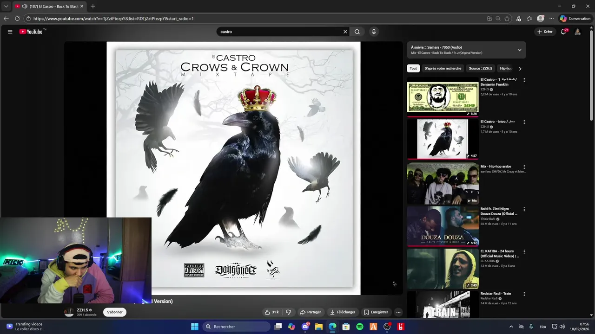This screenshot has width=595, height=334.
Task: Click zoom-out magnifier in address bar
Action: coord(498,19)
